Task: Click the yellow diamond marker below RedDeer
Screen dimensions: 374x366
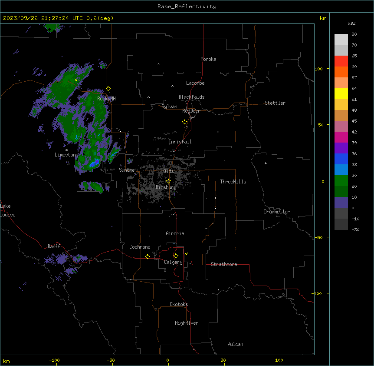Action: pyautogui.click(x=185, y=122)
